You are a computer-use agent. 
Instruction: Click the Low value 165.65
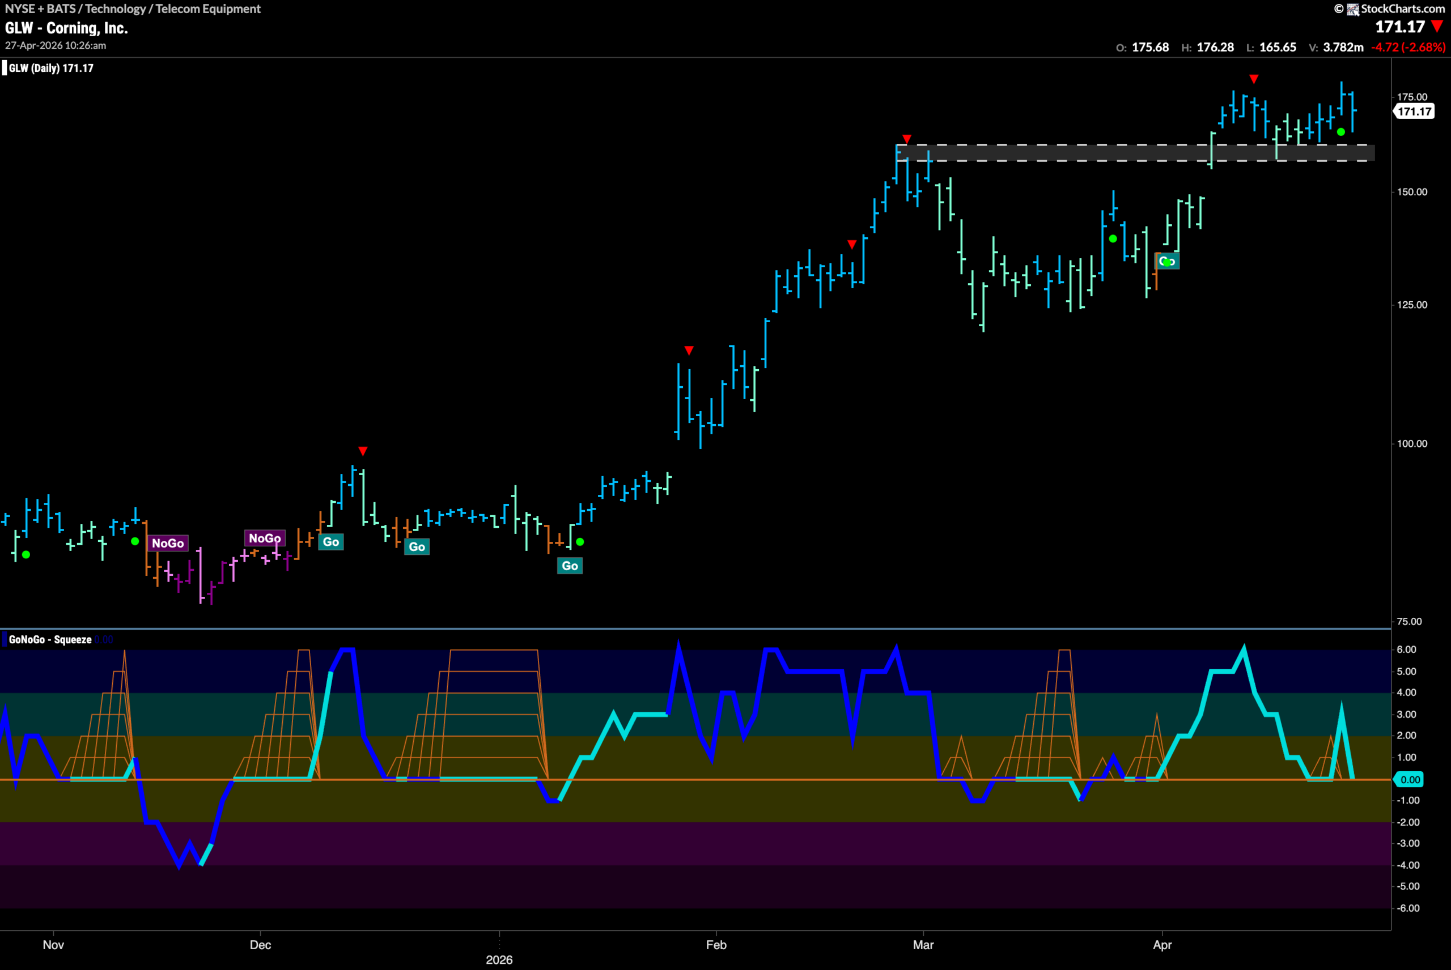click(1278, 47)
